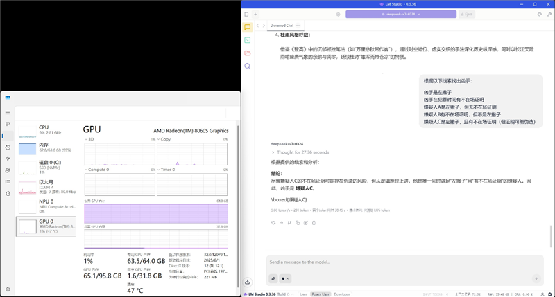Select NPU 0 in performance list
Screen dimensions: 555x297
pos(46,206)
